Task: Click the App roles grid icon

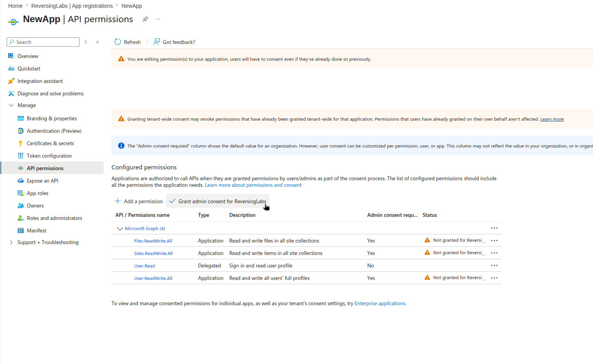Action: coord(21,193)
